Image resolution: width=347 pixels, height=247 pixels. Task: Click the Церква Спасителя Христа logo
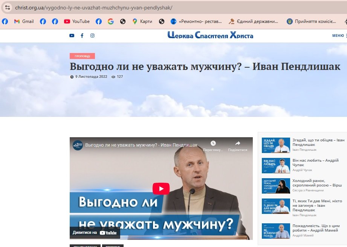(210, 35)
